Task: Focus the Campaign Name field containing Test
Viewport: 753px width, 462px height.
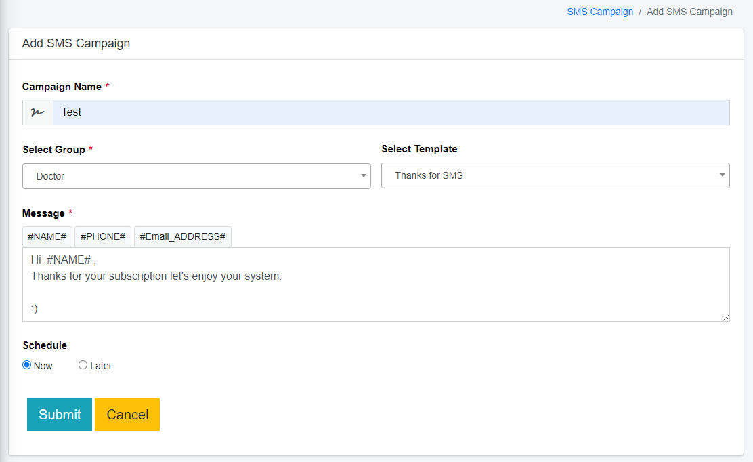Action: point(391,112)
